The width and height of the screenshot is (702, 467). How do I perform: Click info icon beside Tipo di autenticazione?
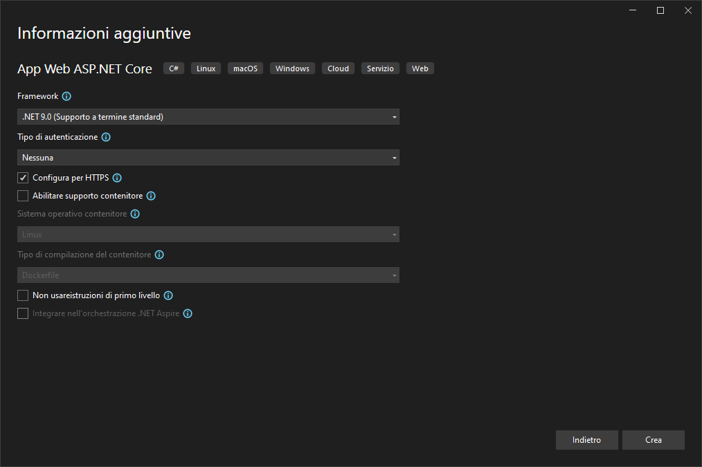click(106, 137)
